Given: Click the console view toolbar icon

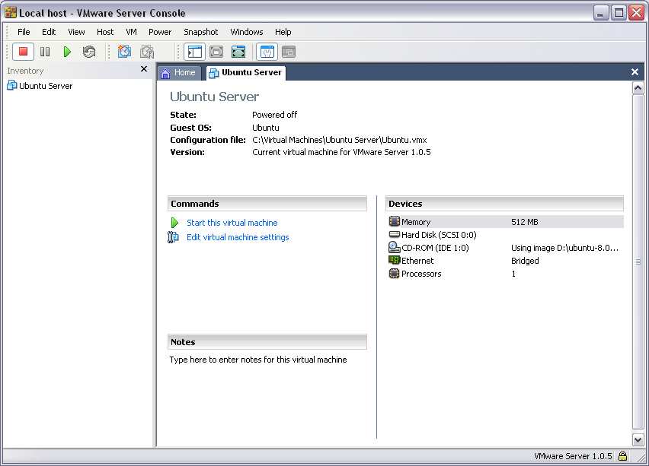Looking at the screenshot, I should tap(289, 52).
